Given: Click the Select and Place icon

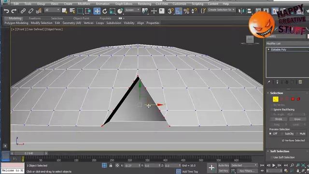Looking at the screenshot, I should tap(120, 11).
